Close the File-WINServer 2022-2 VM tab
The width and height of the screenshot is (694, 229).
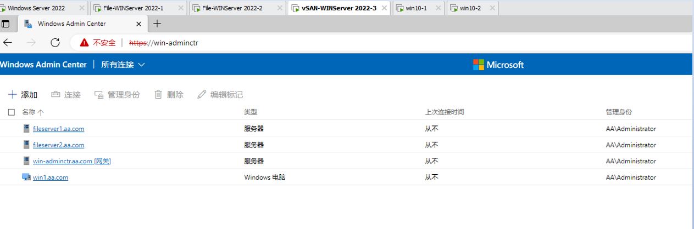(x=279, y=8)
